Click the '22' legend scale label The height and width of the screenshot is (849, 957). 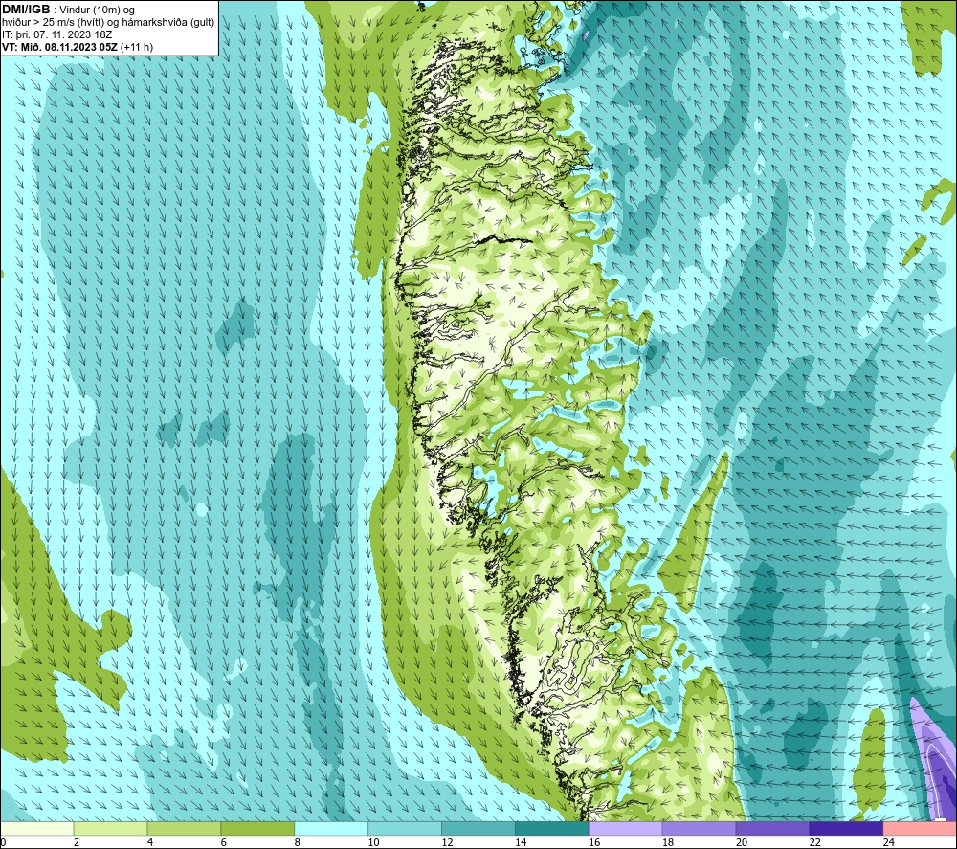point(814,842)
